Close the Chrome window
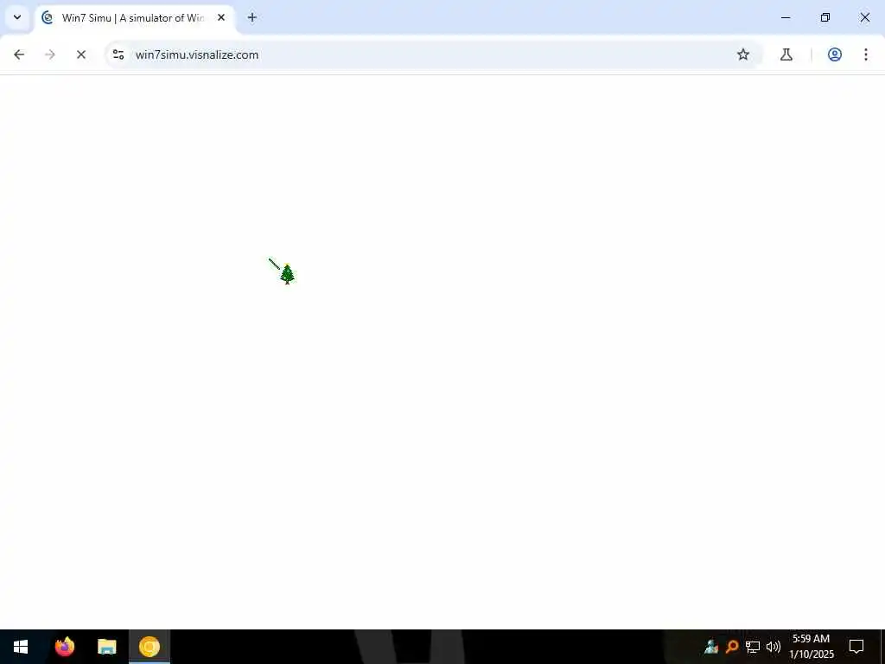The height and width of the screenshot is (664, 885). coord(864,17)
